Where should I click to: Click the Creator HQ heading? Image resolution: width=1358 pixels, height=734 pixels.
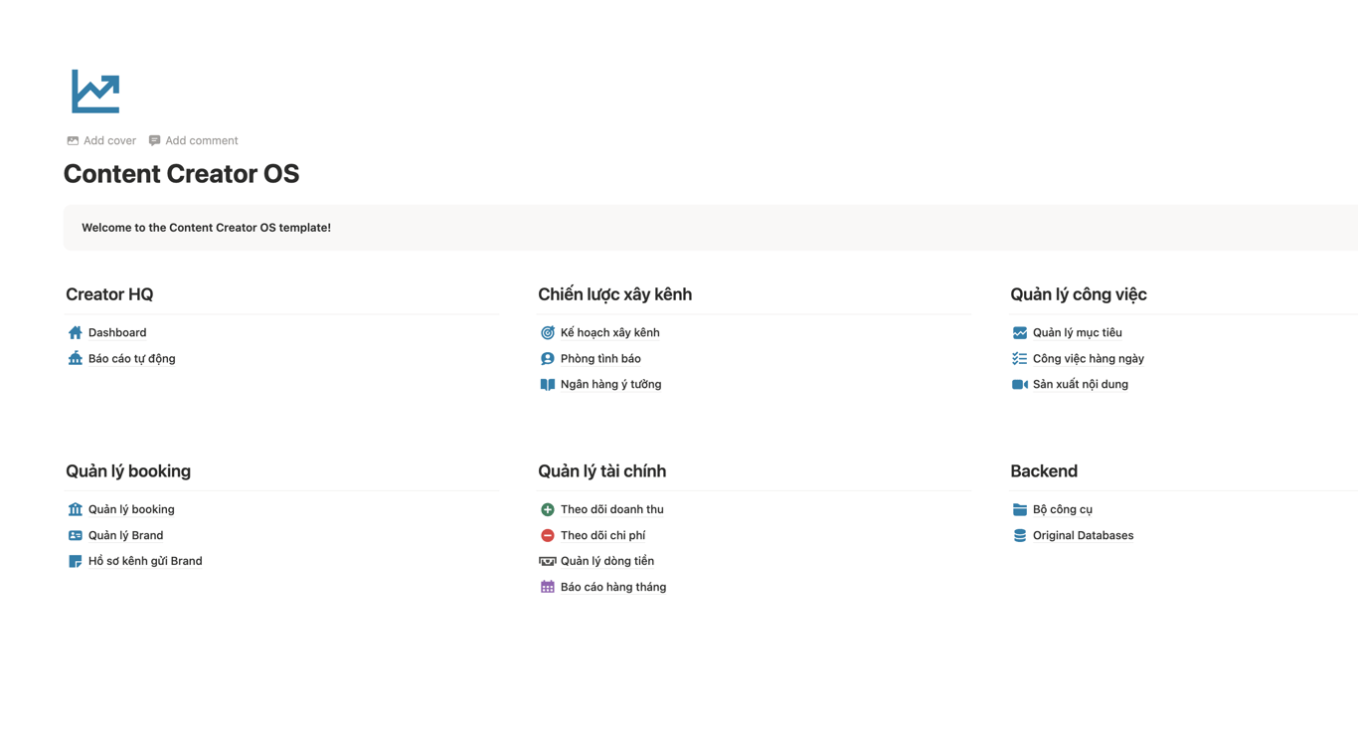109,294
